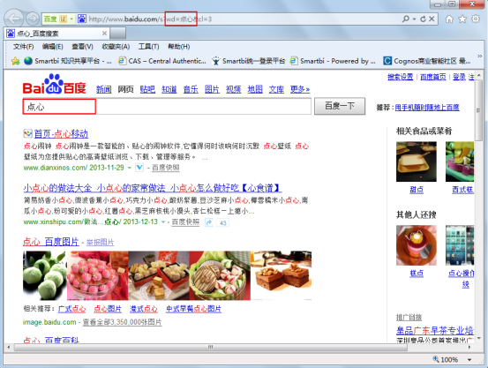Click the blue V verification icon
Viewport: 488px width, 368px height.
click(139, 168)
